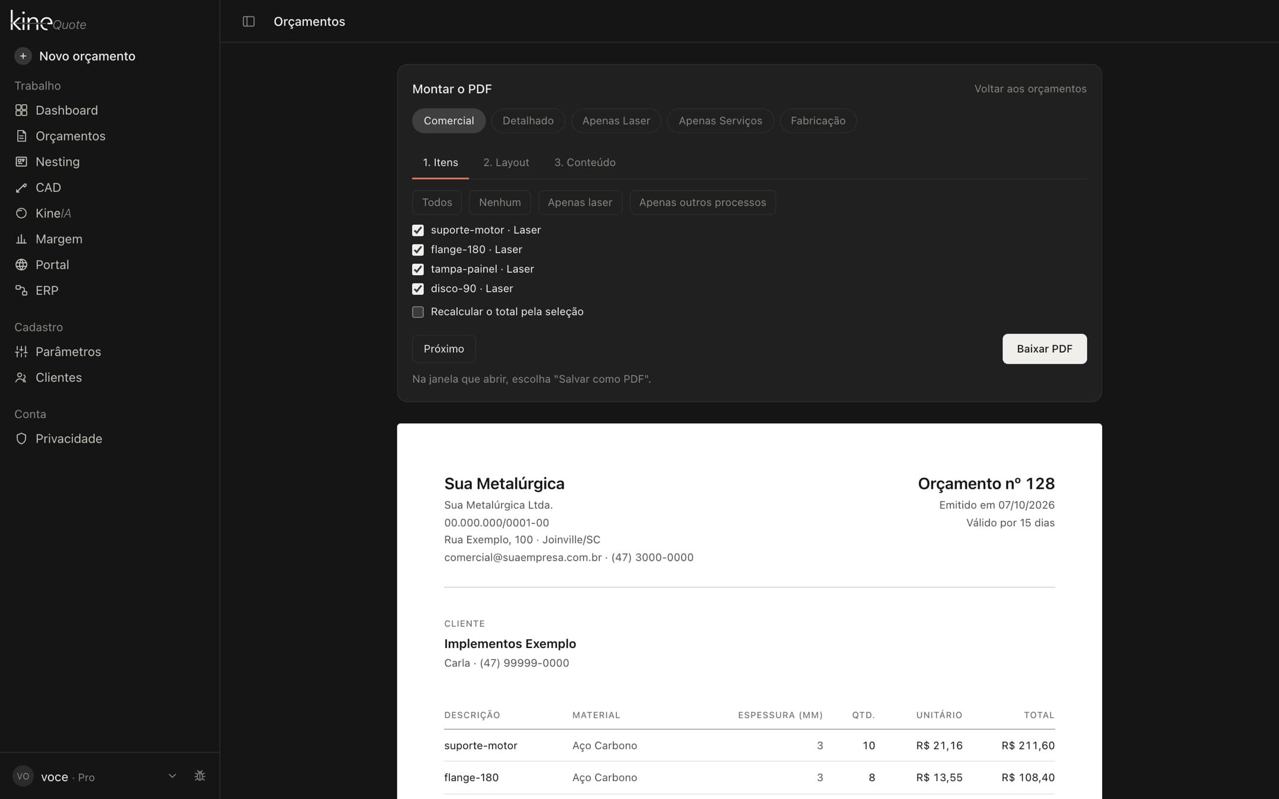Expand the voce account menu chevron
The height and width of the screenshot is (799, 1279).
pyautogui.click(x=172, y=776)
